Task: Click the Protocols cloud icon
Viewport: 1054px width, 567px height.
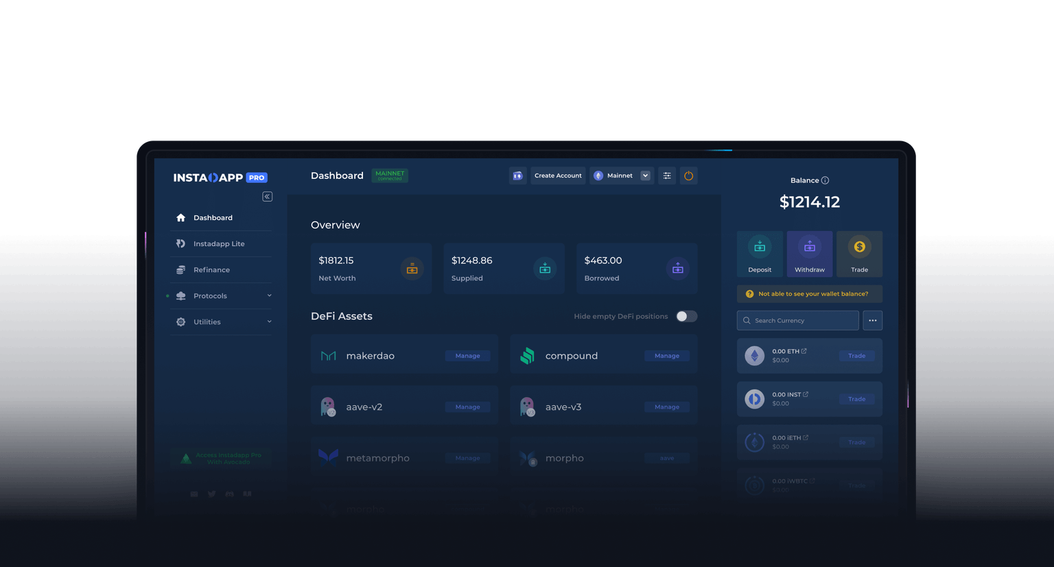Action: point(181,296)
